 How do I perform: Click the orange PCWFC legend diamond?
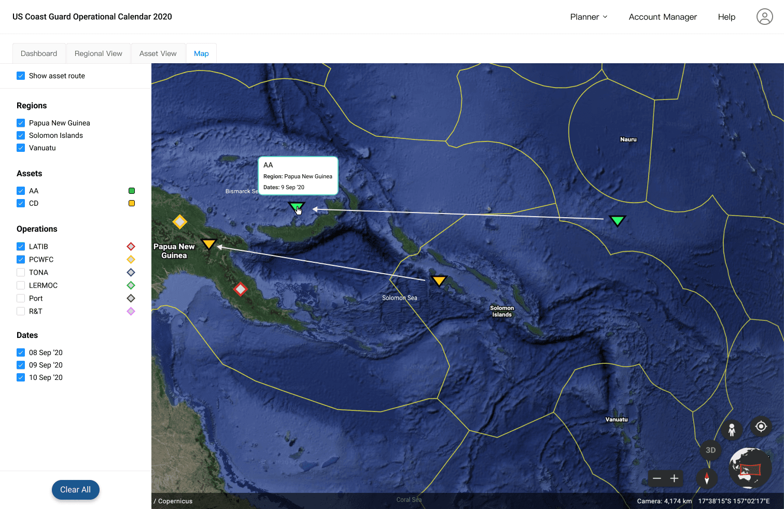click(x=131, y=259)
